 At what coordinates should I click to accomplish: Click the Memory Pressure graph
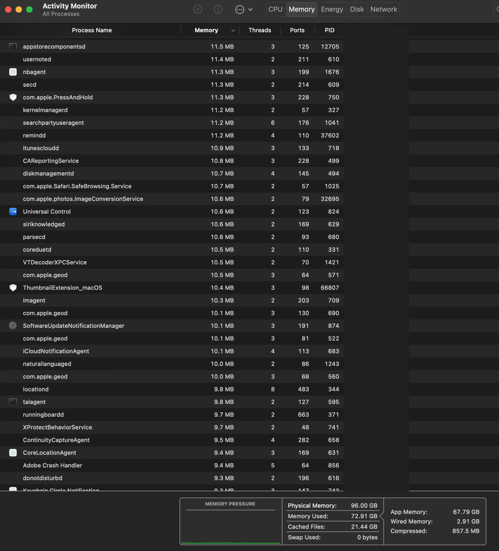tap(231, 521)
